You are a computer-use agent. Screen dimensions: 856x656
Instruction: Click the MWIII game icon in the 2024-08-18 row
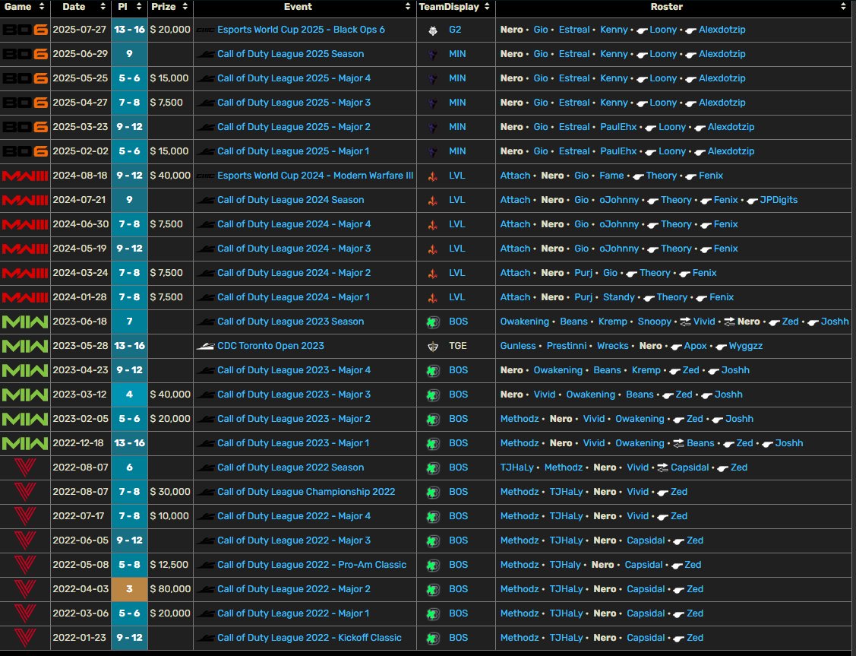tap(25, 176)
